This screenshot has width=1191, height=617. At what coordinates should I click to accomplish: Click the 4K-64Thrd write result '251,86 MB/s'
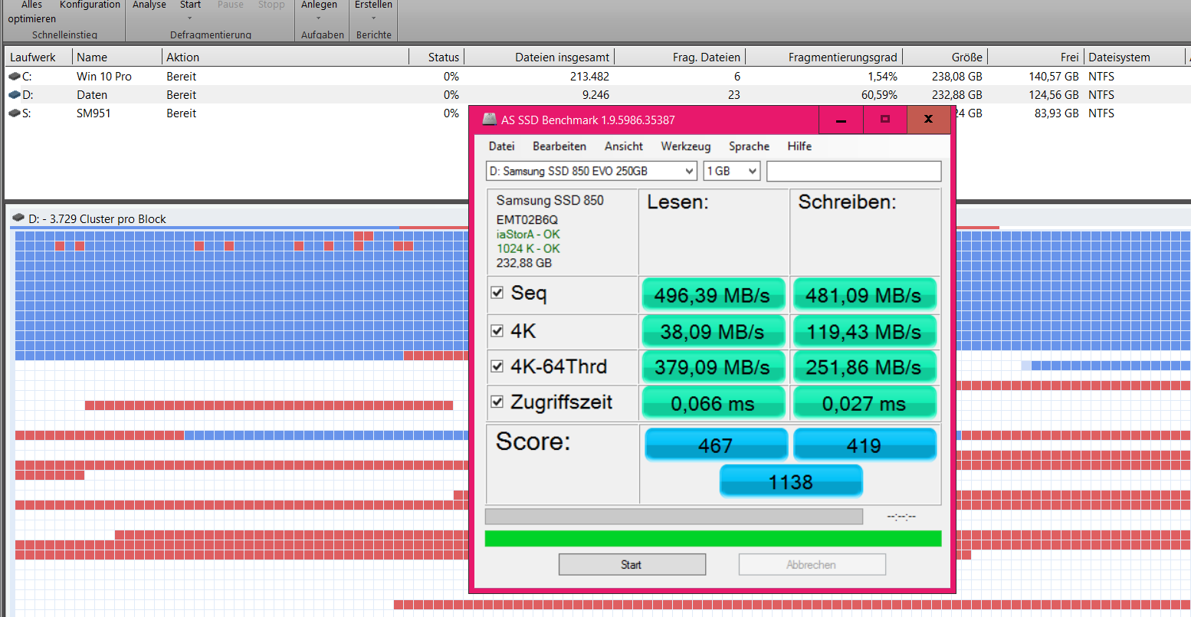pos(864,367)
